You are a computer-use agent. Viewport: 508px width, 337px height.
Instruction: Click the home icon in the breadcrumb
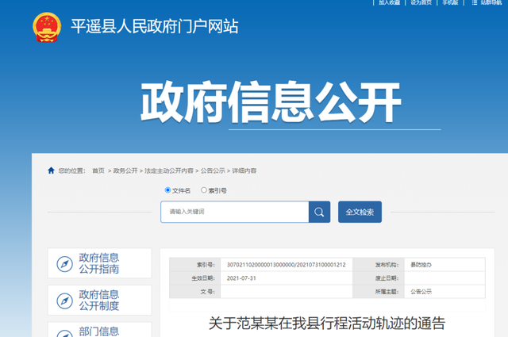(52, 170)
